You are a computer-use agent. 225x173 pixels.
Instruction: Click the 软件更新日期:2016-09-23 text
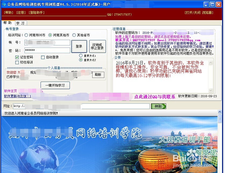(198, 96)
